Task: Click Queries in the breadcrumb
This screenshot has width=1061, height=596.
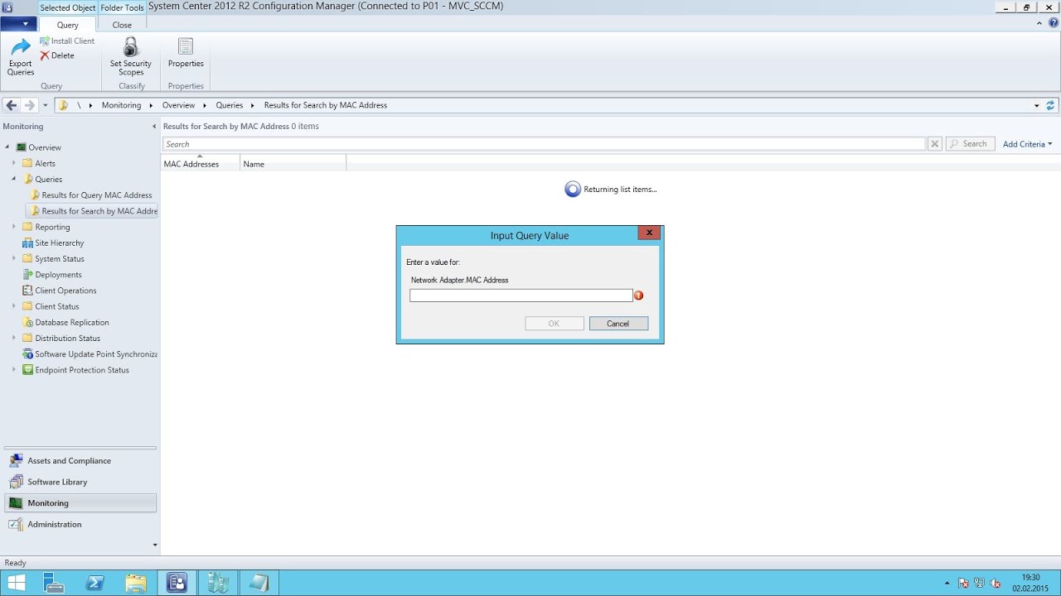Action: [230, 105]
